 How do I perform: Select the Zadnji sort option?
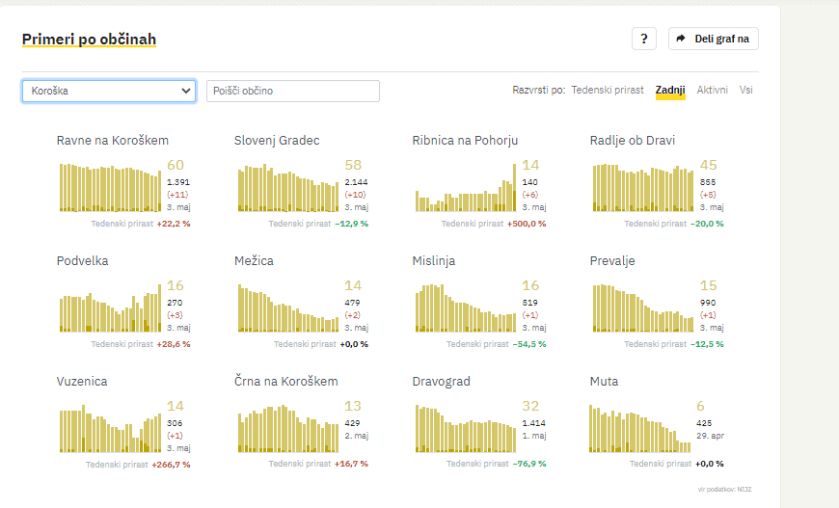pyautogui.click(x=670, y=90)
